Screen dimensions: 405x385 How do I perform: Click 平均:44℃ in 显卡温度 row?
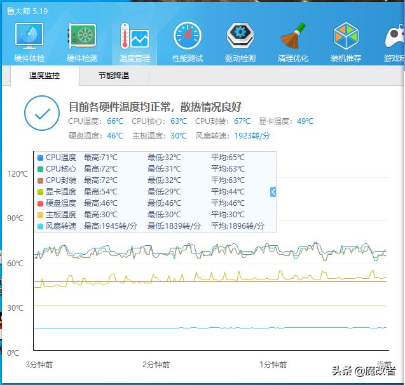pyautogui.click(x=228, y=192)
